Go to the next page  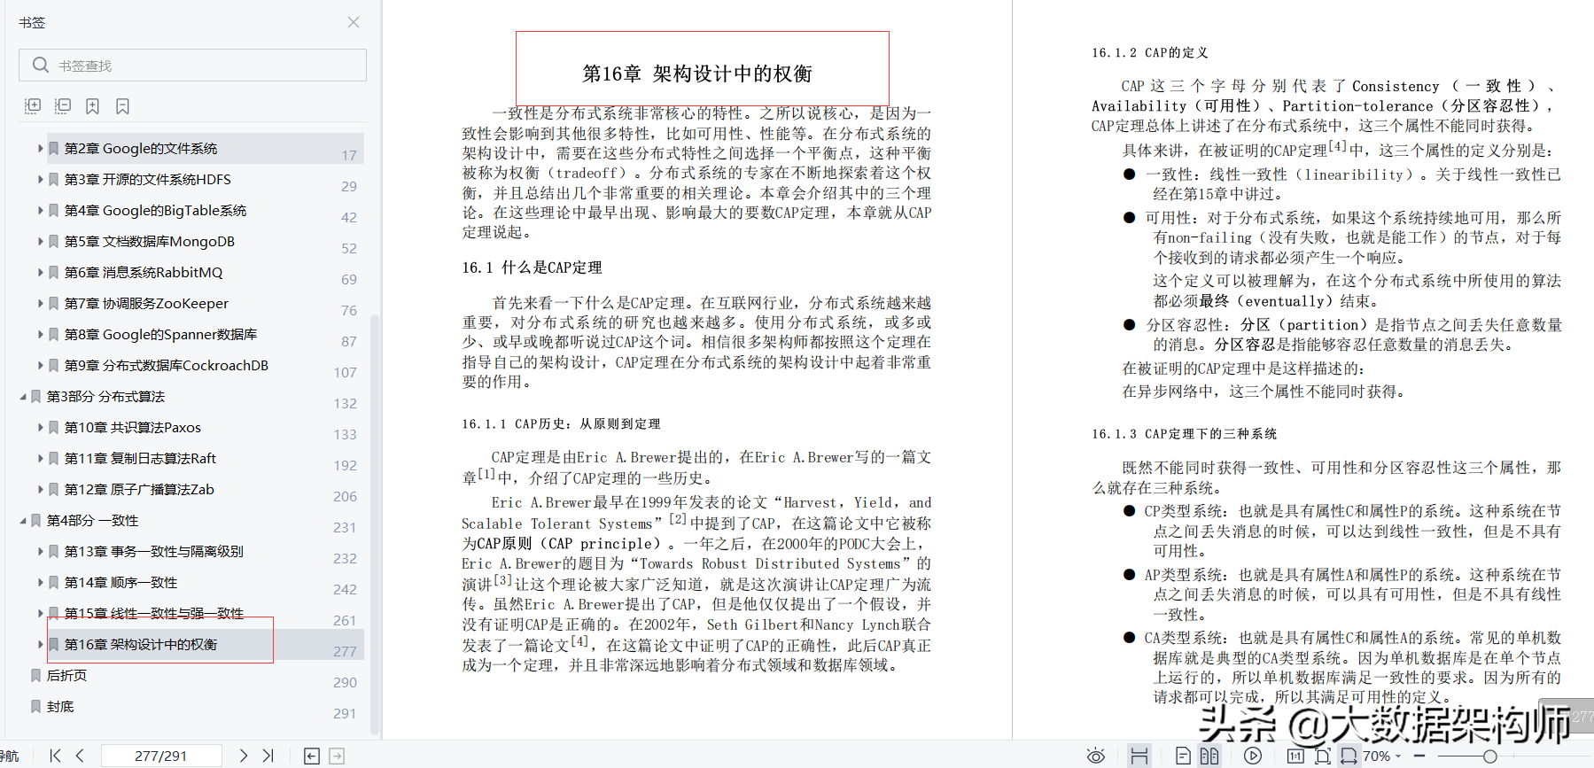click(x=243, y=756)
